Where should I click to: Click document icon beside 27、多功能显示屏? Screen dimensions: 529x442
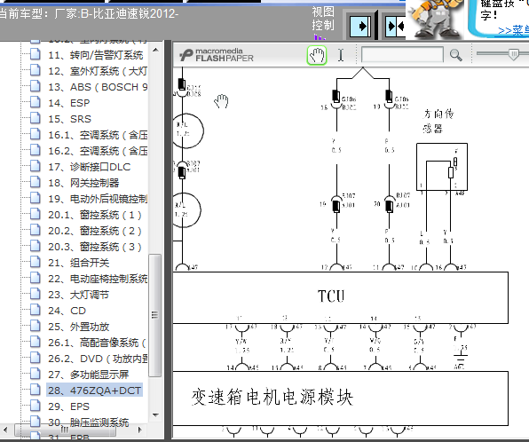tap(36, 374)
